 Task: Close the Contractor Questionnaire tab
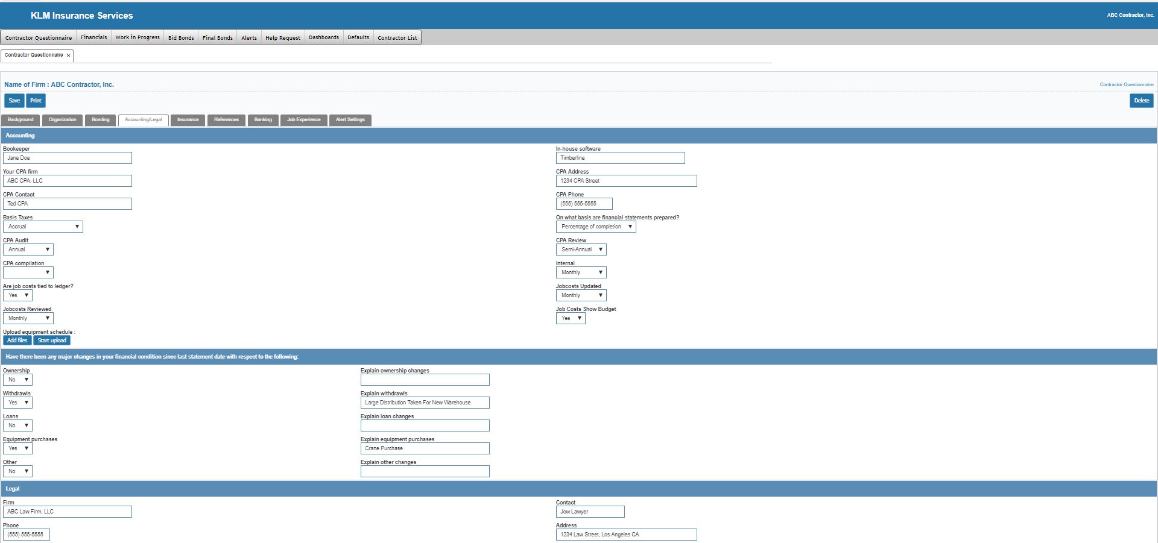click(x=68, y=55)
